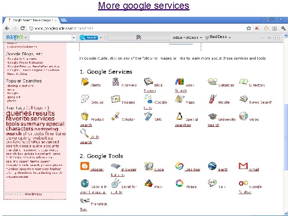Click the Alerts bell icon
The image size is (288, 216).
pos(85,82)
